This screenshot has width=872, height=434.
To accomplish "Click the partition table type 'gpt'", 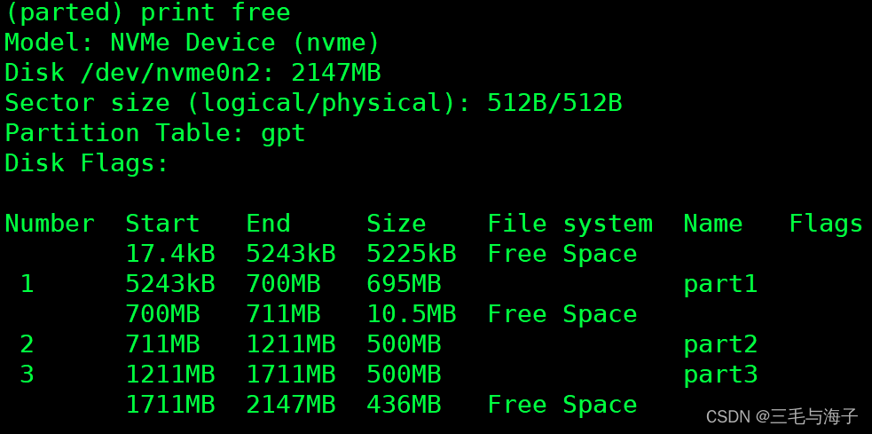I will click(x=283, y=134).
